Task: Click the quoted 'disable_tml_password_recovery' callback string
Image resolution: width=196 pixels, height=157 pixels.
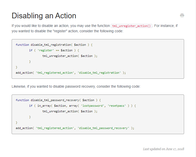Action: (104, 128)
